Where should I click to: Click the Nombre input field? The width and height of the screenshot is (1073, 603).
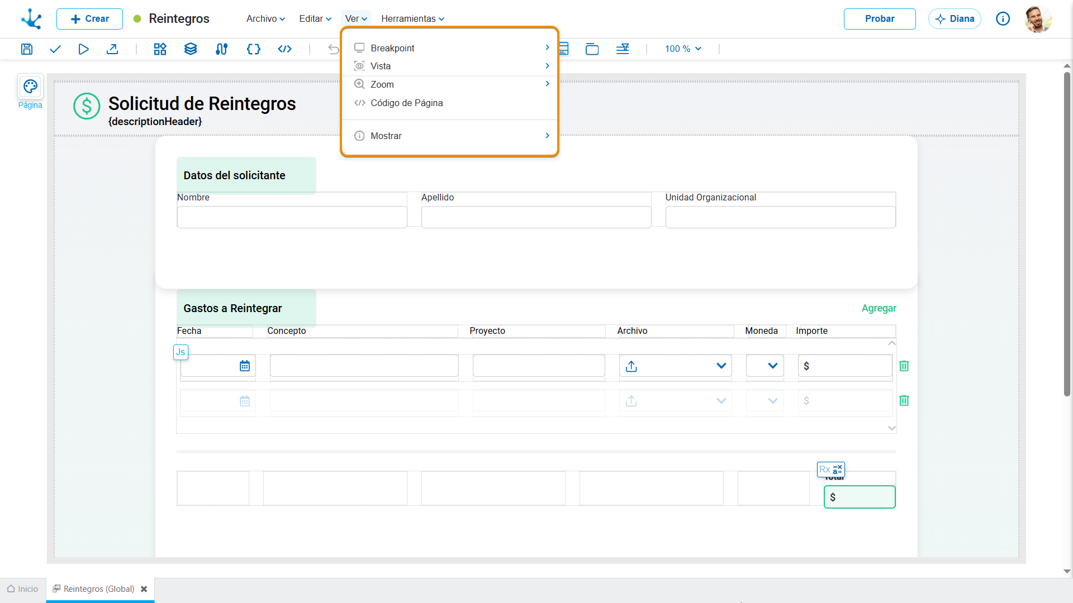coord(292,217)
